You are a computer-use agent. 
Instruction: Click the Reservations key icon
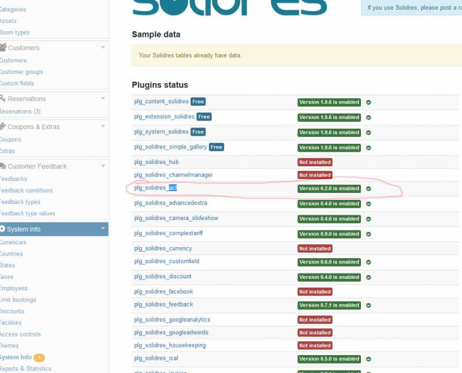tap(3, 99)
